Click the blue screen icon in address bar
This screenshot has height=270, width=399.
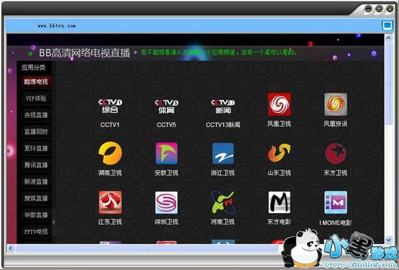[x=387, y=25]
